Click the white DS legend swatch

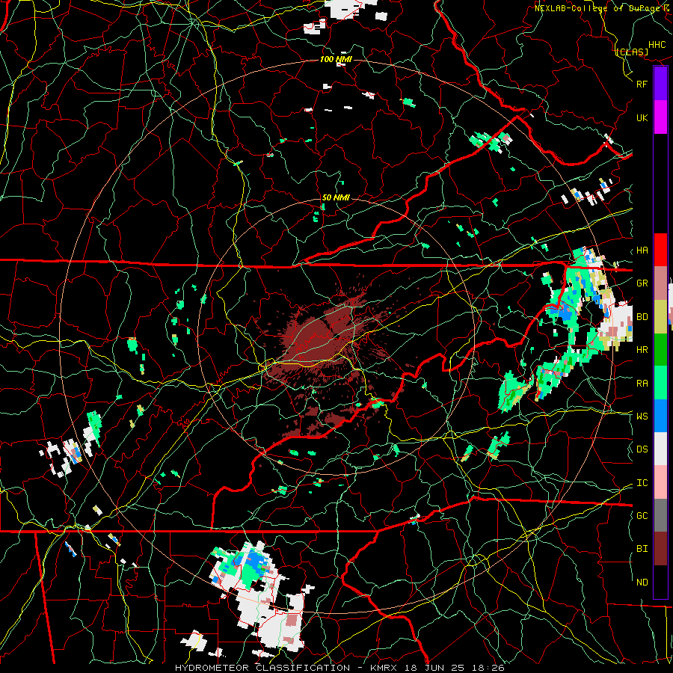click(x=660, y=449)
